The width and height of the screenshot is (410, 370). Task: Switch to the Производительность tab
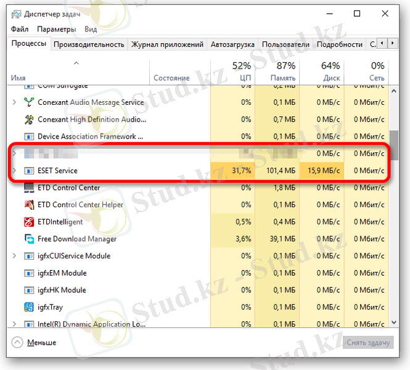pos(89,44)
